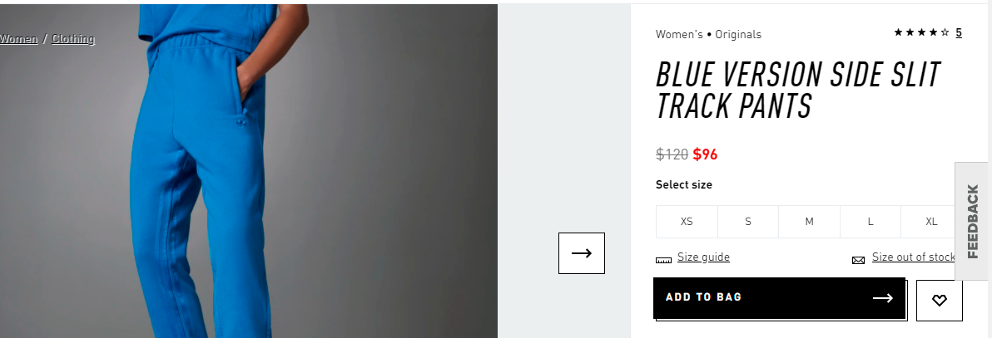Click the ruler icon beside Size guide
The width and height of the screenshot is (992, 338).
(663, 260)
